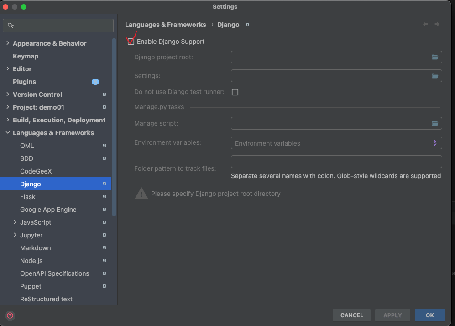Screen dimensions: 455x326
Task: Navigate back with left arrow
Action: [x=425, y=24]
